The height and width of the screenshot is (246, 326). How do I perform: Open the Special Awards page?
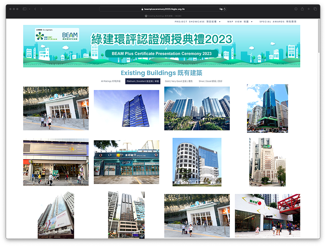pyautogui.click(x=278, y=22)
